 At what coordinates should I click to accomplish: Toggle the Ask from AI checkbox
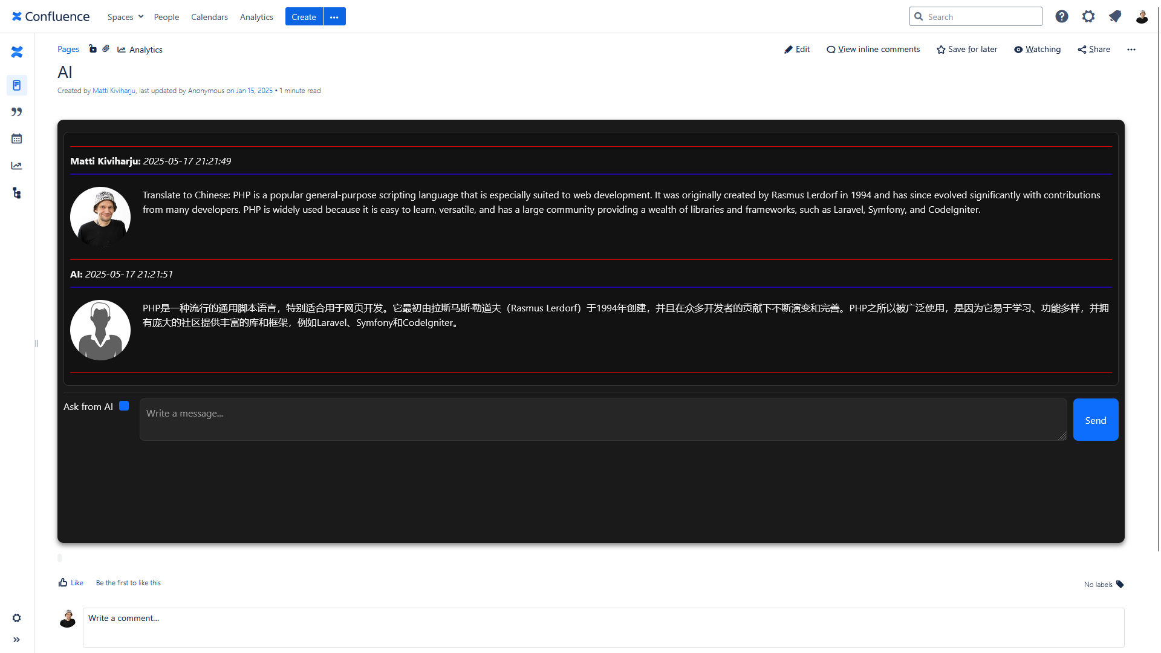(x=124, y=406)
